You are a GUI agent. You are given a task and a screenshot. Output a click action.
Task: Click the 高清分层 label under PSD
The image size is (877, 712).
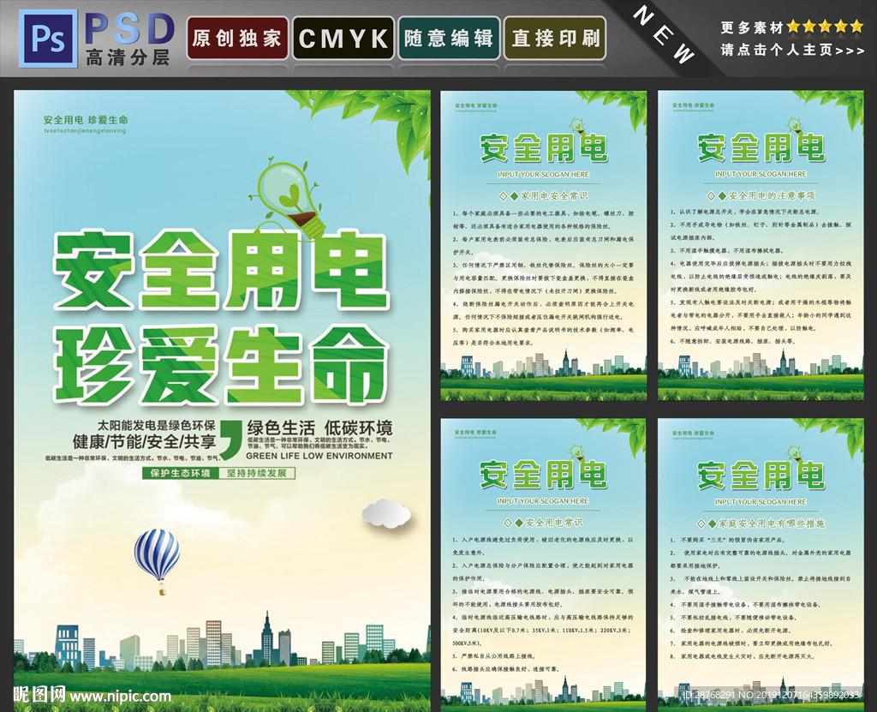128,57
